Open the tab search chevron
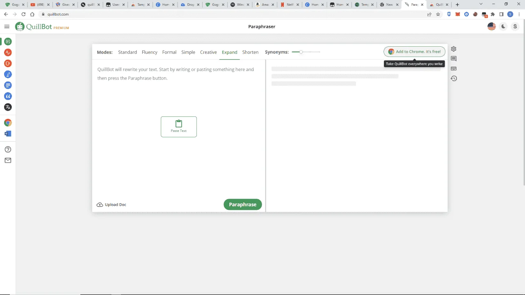525x295 pixels. coord(481,4)
